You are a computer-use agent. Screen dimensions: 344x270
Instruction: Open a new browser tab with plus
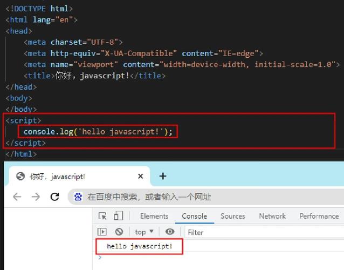coord(163,176)
